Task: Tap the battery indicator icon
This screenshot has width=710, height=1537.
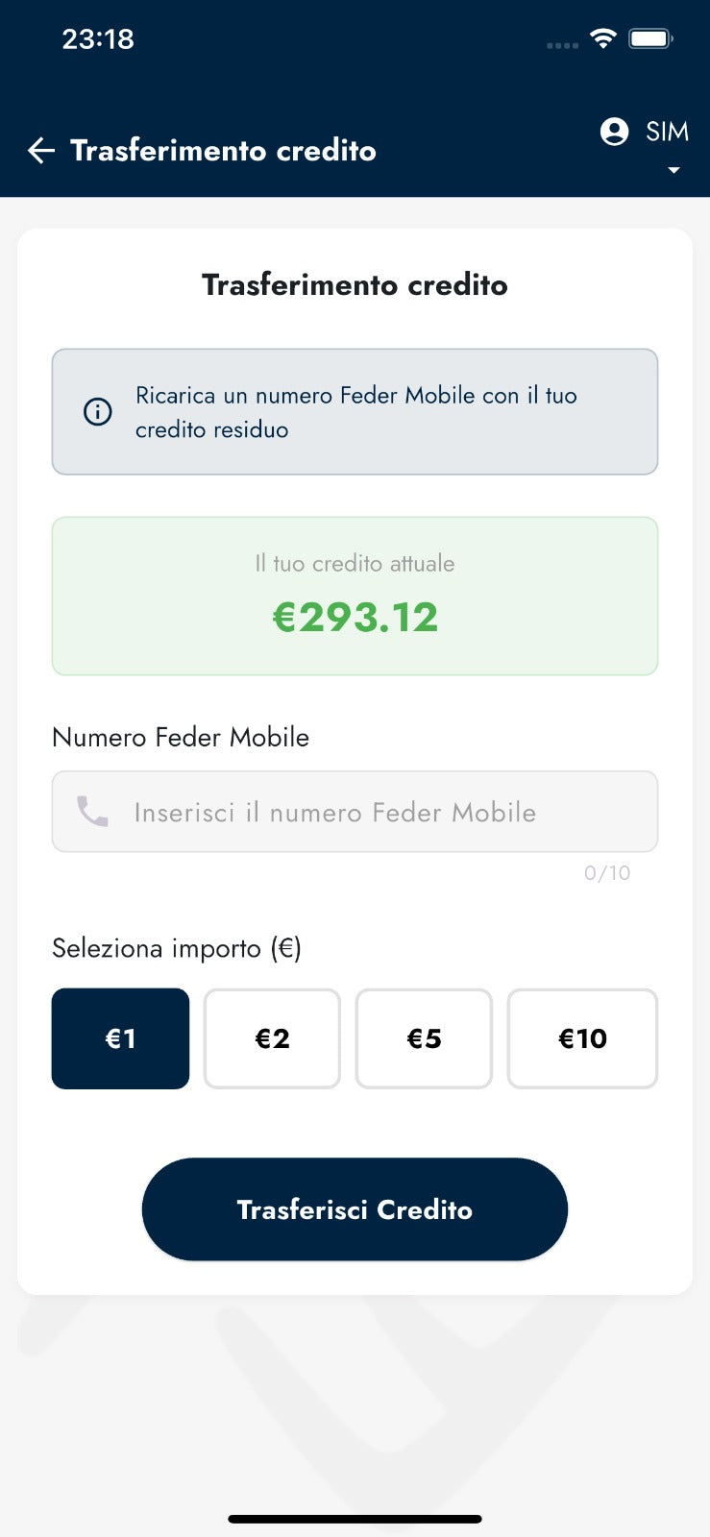Action: pyautogui.click(x=650, y=38)
